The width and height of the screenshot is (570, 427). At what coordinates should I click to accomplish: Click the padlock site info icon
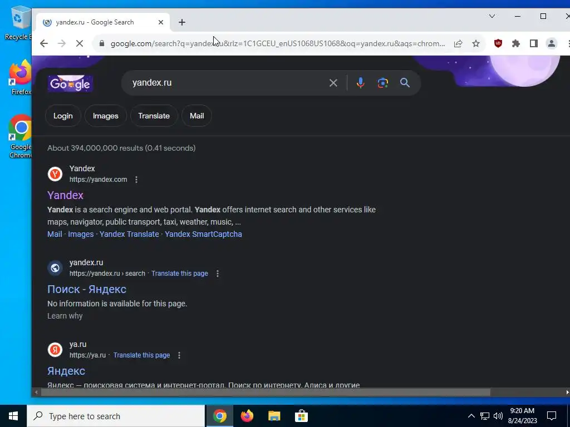(x=102, y=43)
